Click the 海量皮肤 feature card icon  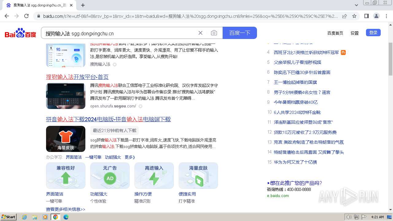click(x=198, y=176)
